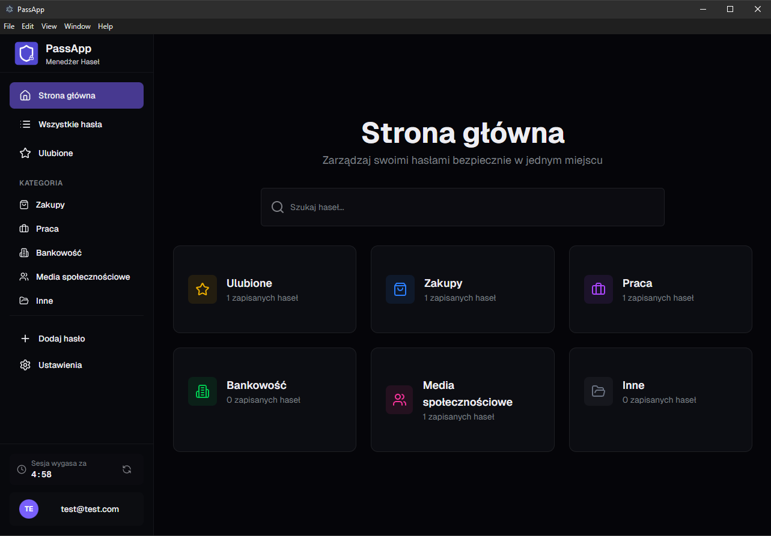
Task: Select Ulubione in the sidebar navigation
Action: (x=55, y=153)
